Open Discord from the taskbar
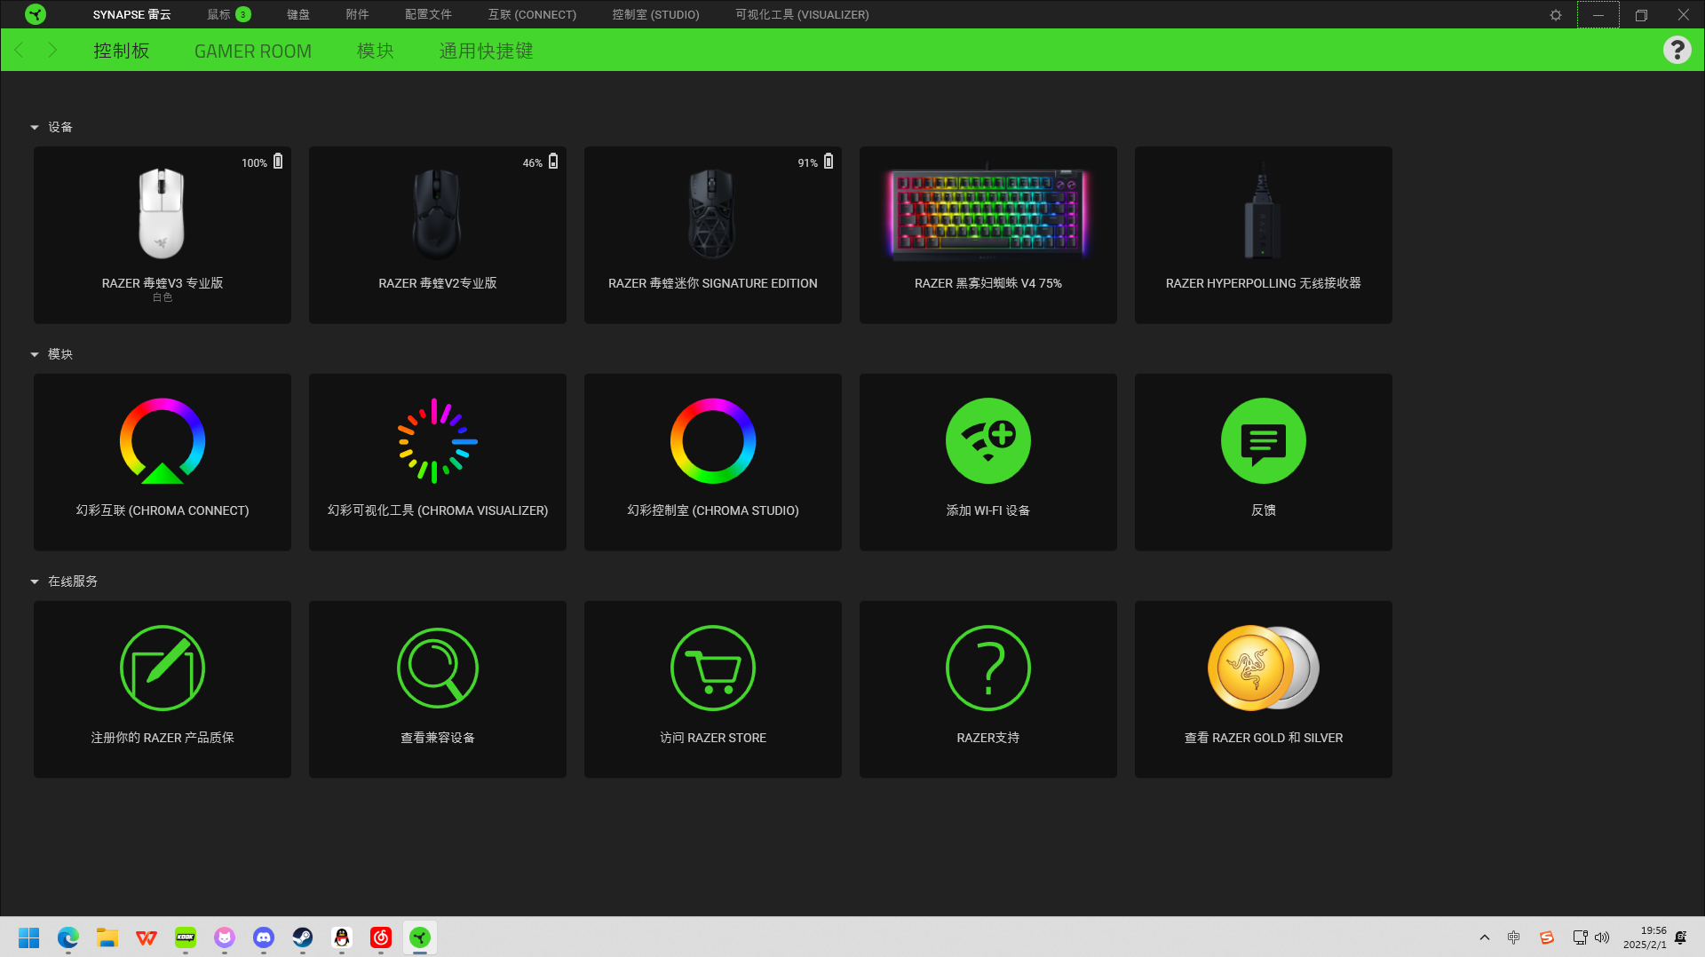This screenshot has height=957, width=1705. (x=264, y=937)
